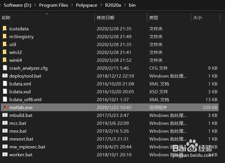Click the bin breadcrumb segment
The height and width of the screenshot is (163, 225).
[132, 5]
